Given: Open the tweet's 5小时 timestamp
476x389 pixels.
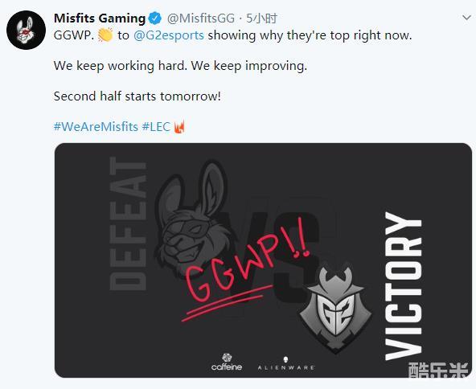Looking at the screenshot, I should (x=261, y=18).
